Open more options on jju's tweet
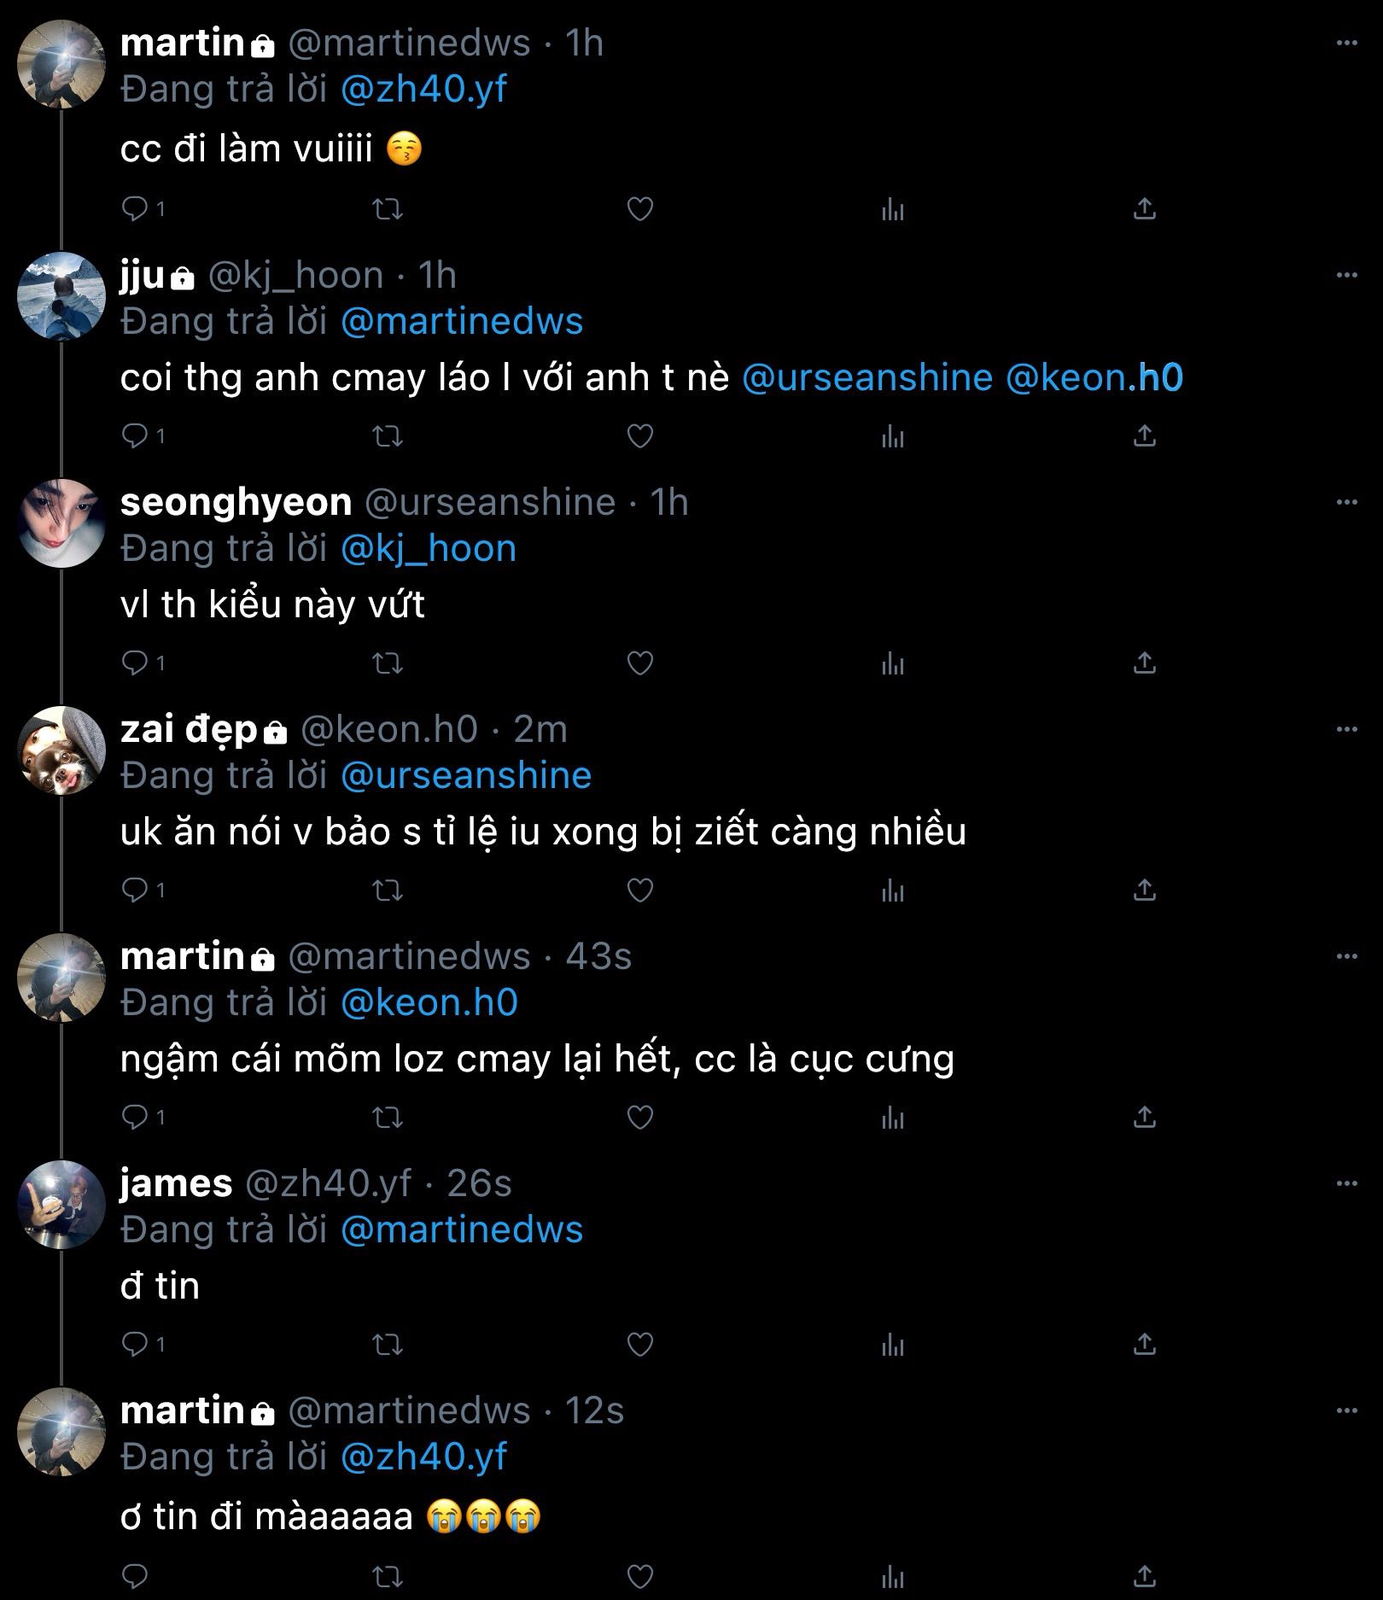This screenshot has width=1383, height=1600. (x=1346, y=275)
